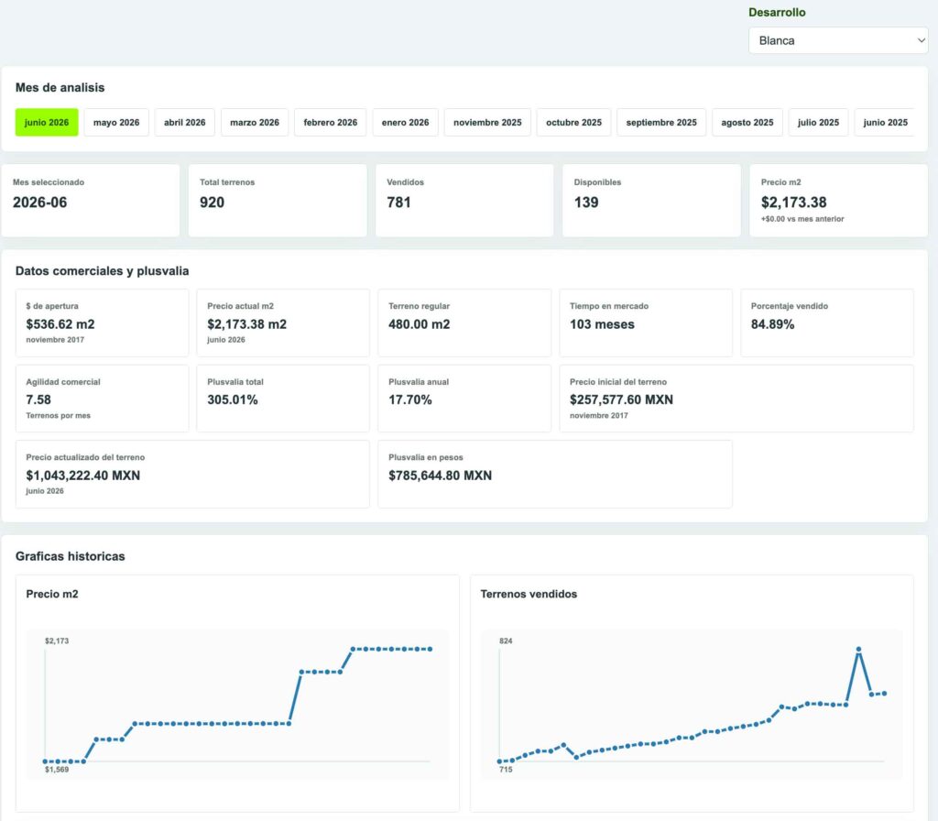This screenshot has width=938, height=821.
Task: Select the abril 2026 month tab
Action: pyautogui.click(x=184, y=122)
